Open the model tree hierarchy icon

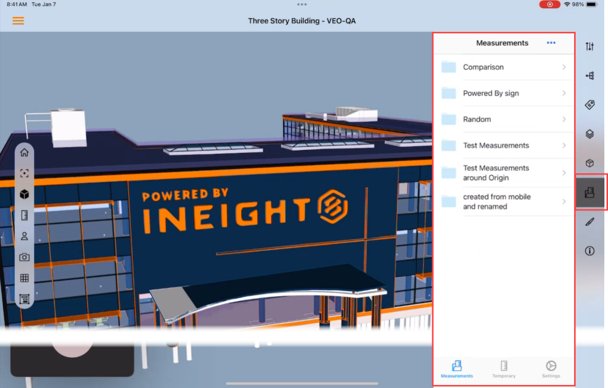click(x=590, y=76)
